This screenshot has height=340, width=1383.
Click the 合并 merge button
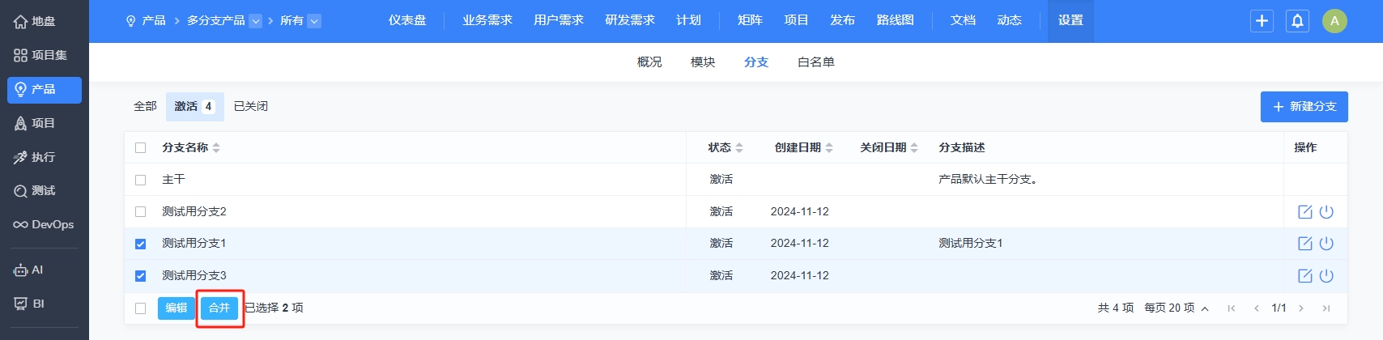coord(219,308)
